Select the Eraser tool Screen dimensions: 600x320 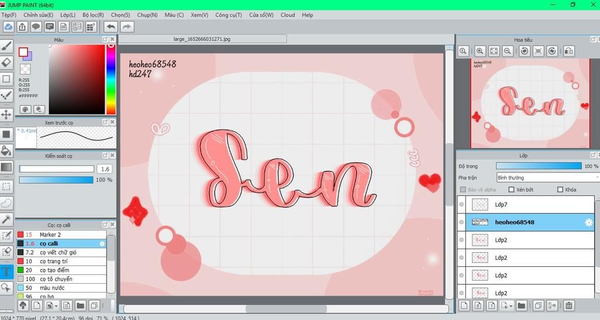click(6, 61)
